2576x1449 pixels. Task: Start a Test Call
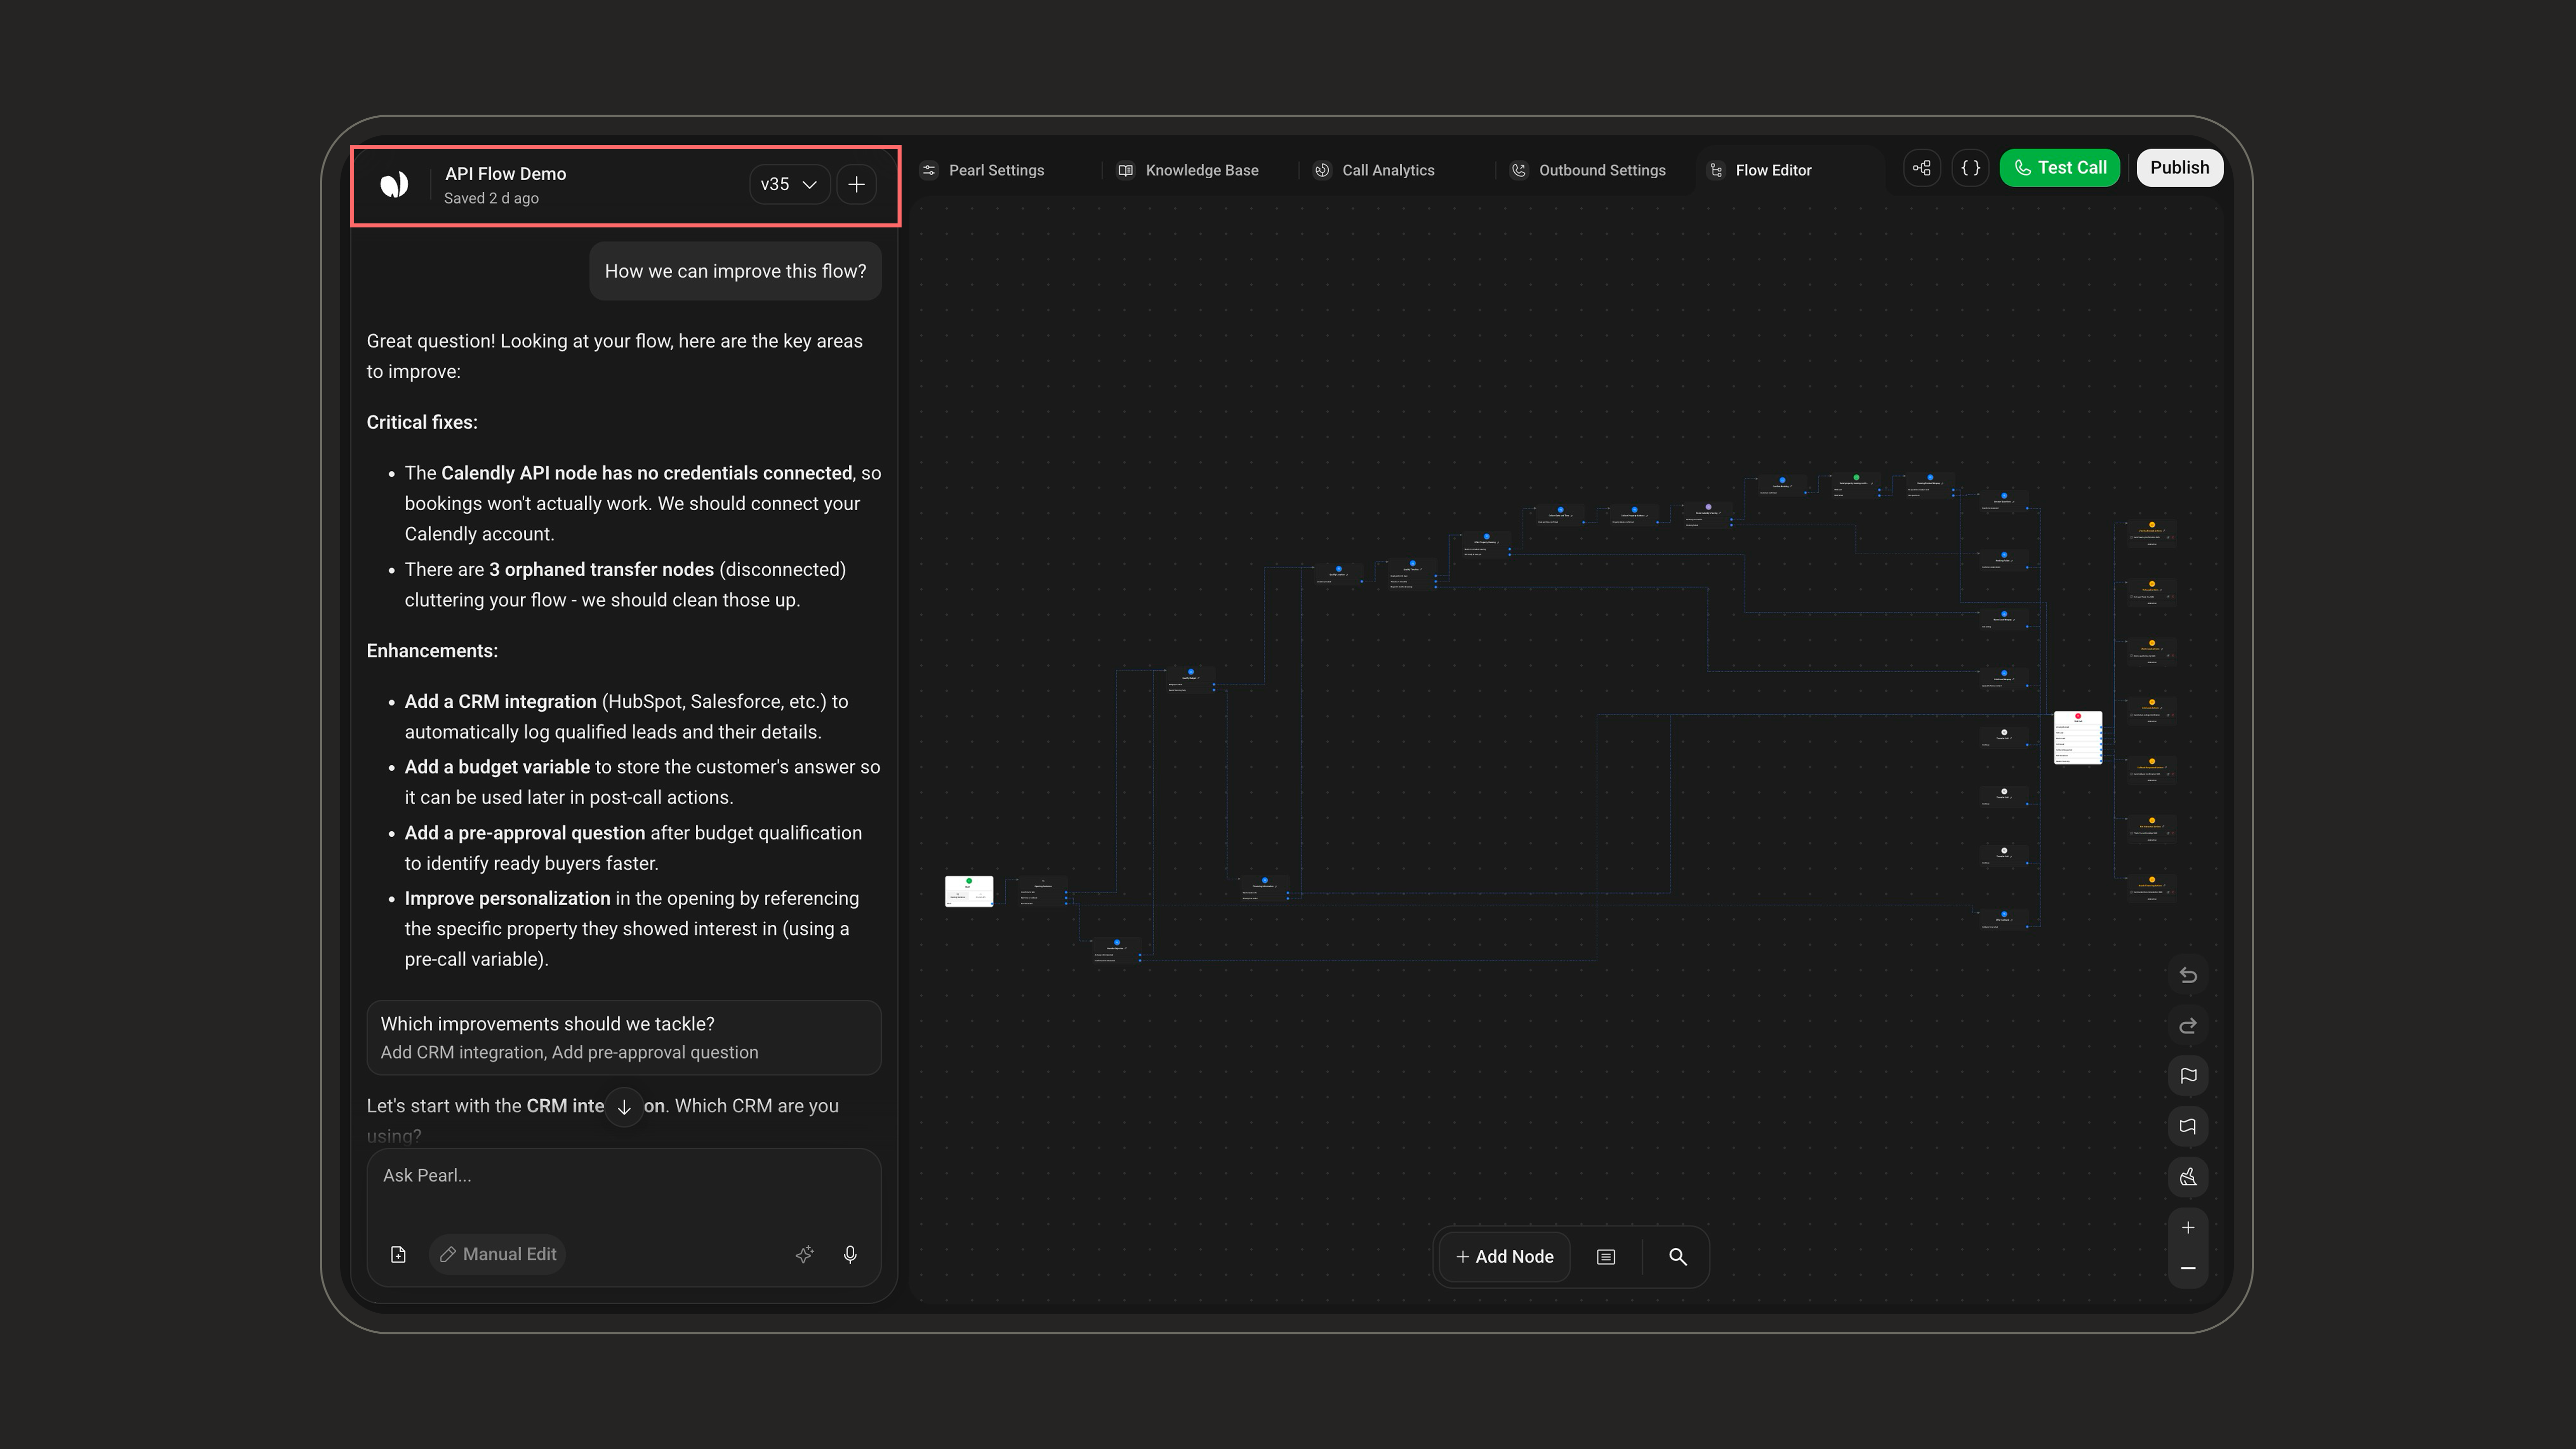click(x=2060, y=168)
